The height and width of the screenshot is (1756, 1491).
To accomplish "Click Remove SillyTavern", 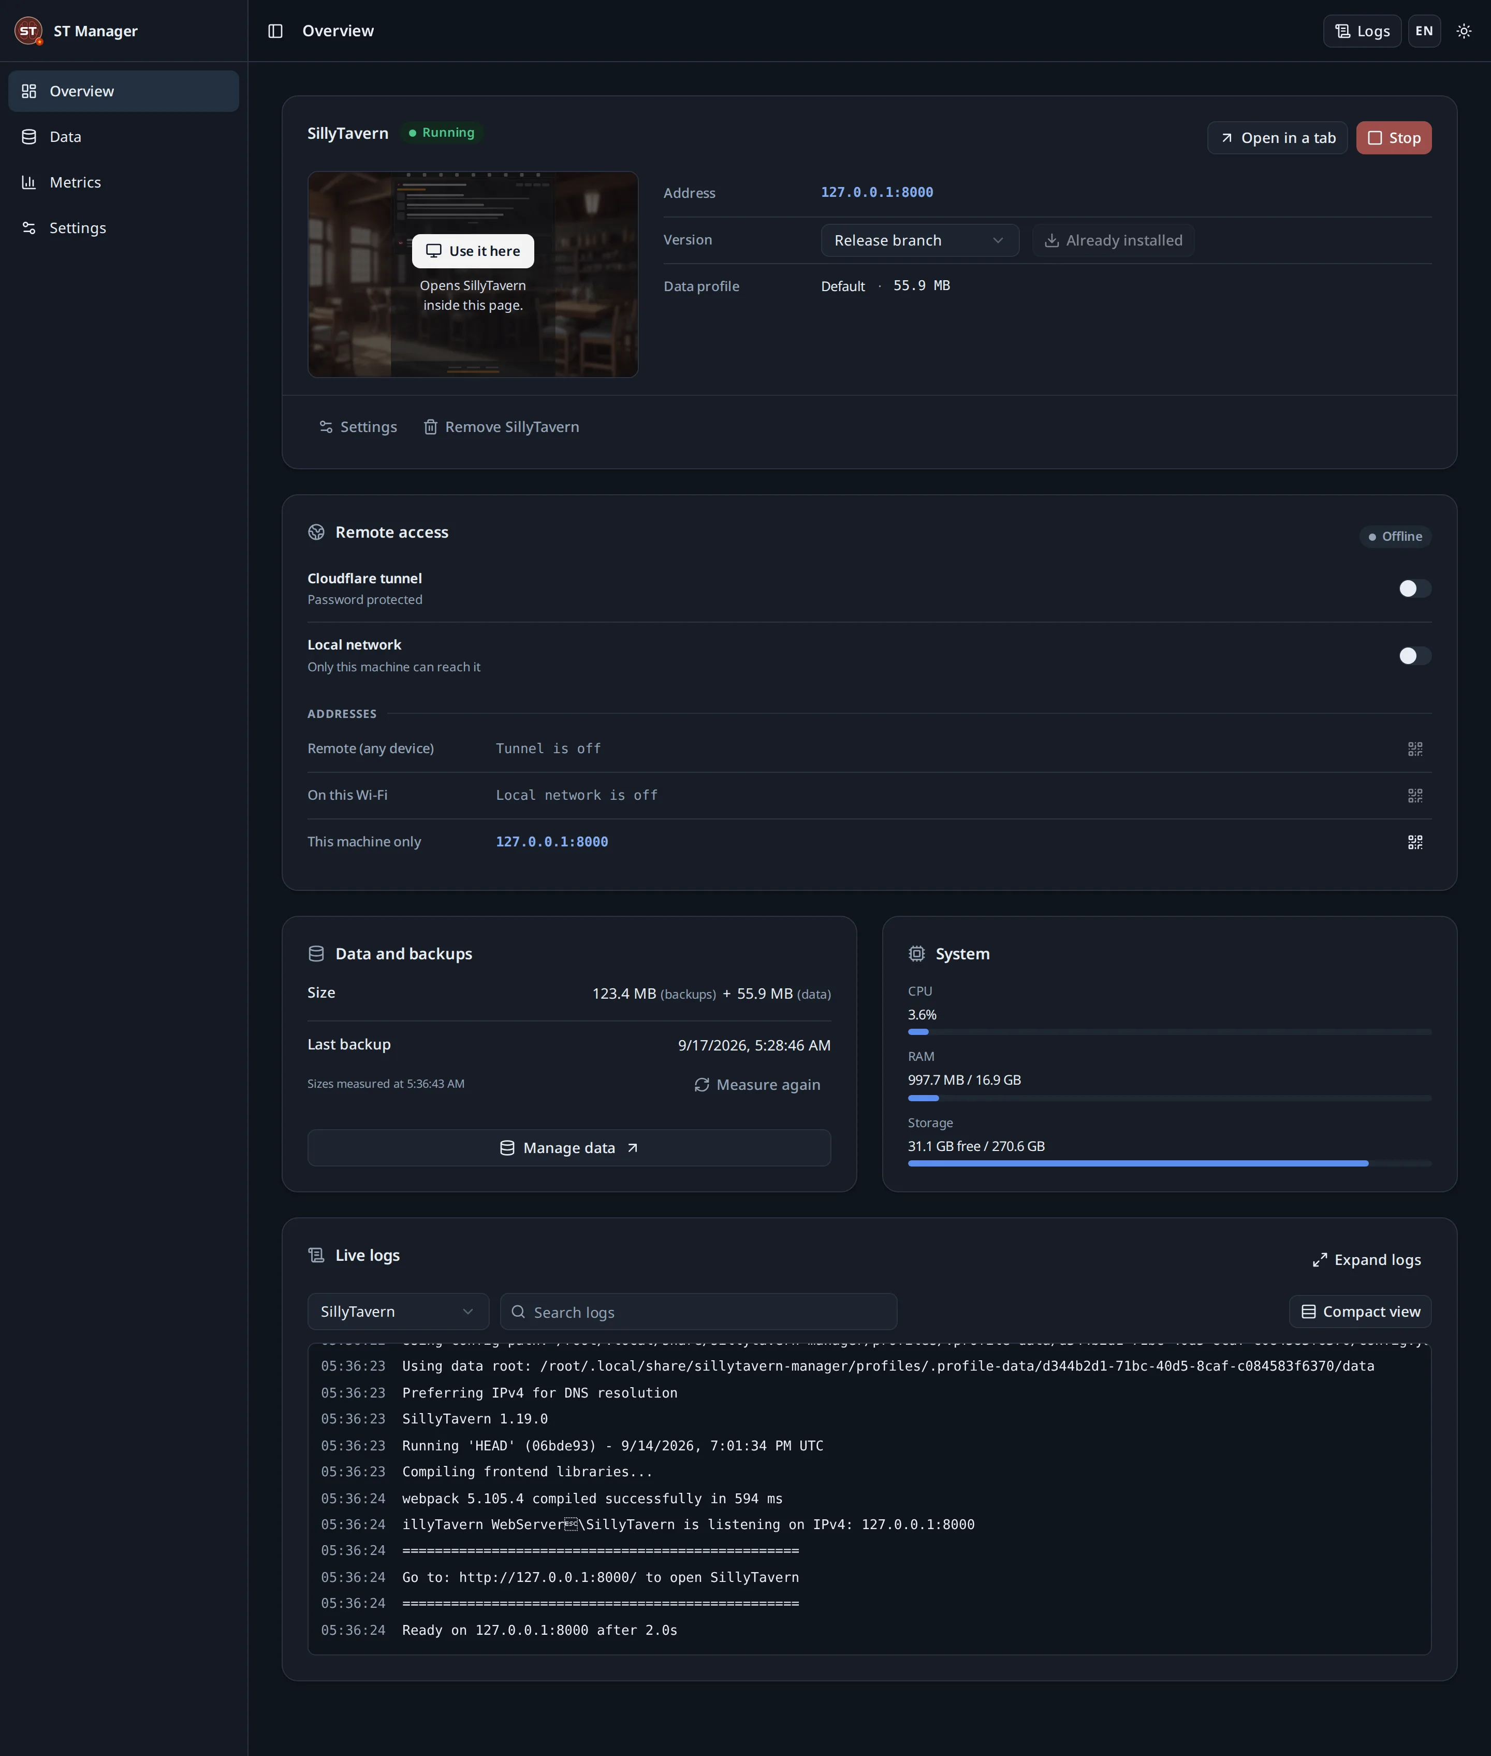I will [501, 427].
